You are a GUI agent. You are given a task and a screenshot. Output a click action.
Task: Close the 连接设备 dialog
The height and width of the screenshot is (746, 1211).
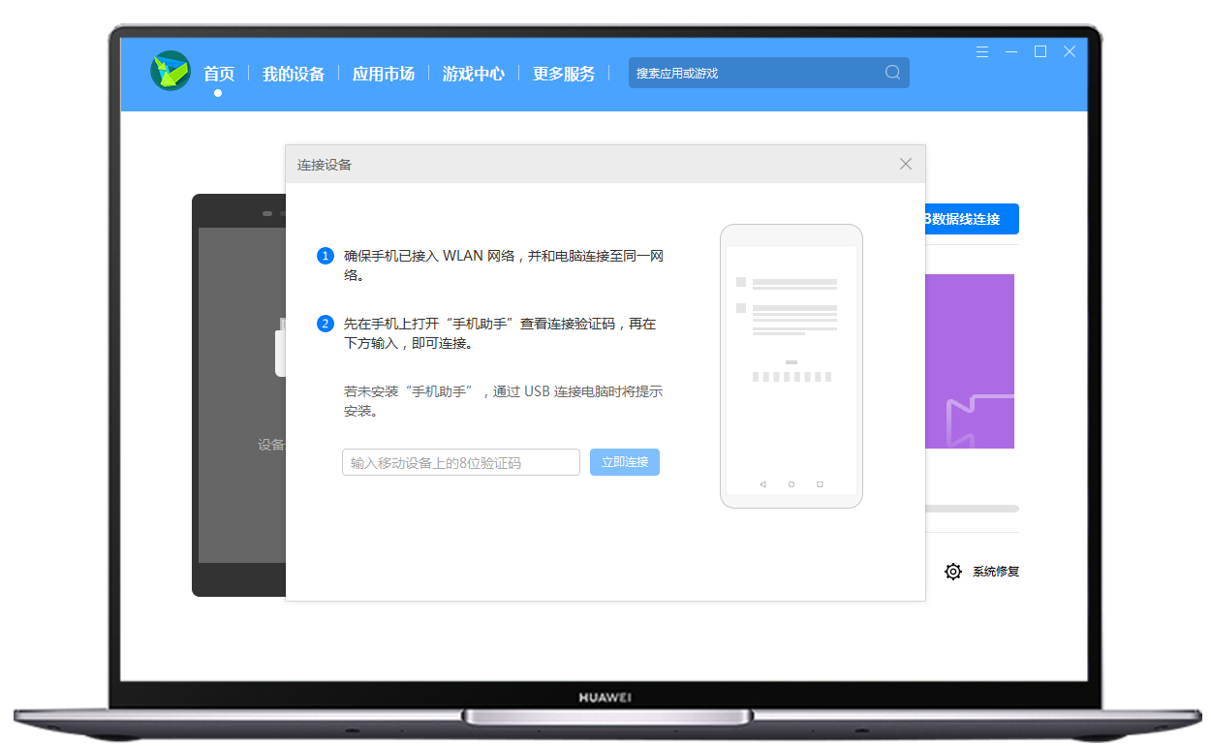905,164
